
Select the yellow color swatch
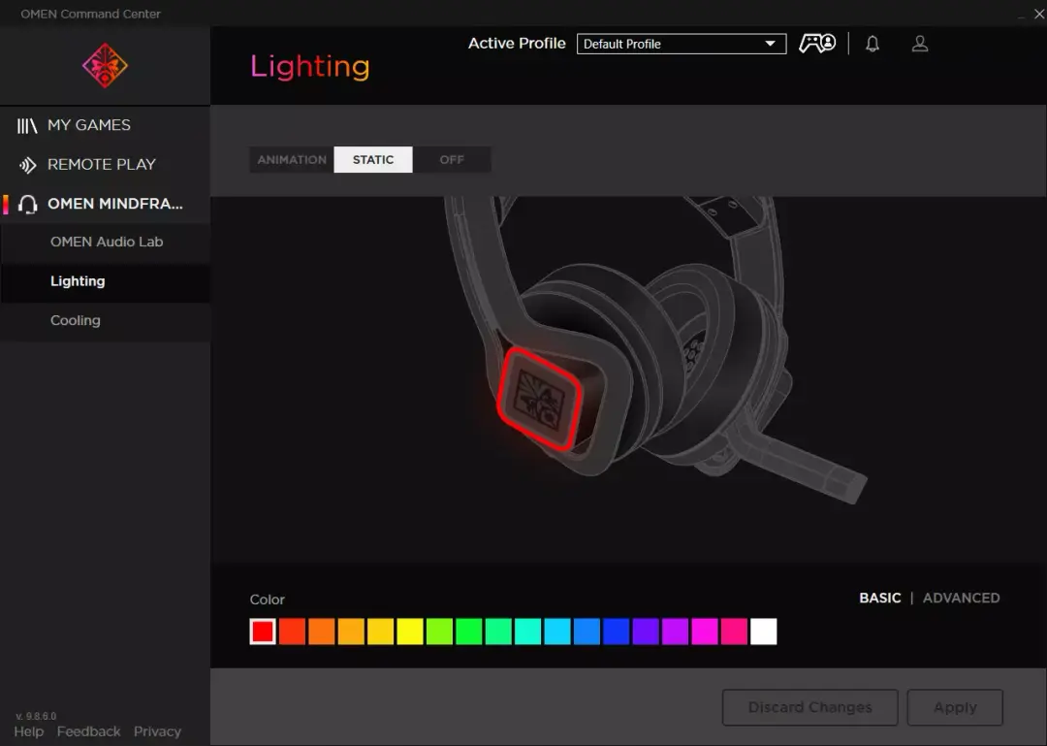click(x=410, y=632)
